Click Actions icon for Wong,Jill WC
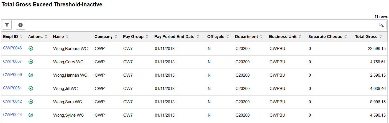 click(x=31, y=89)
